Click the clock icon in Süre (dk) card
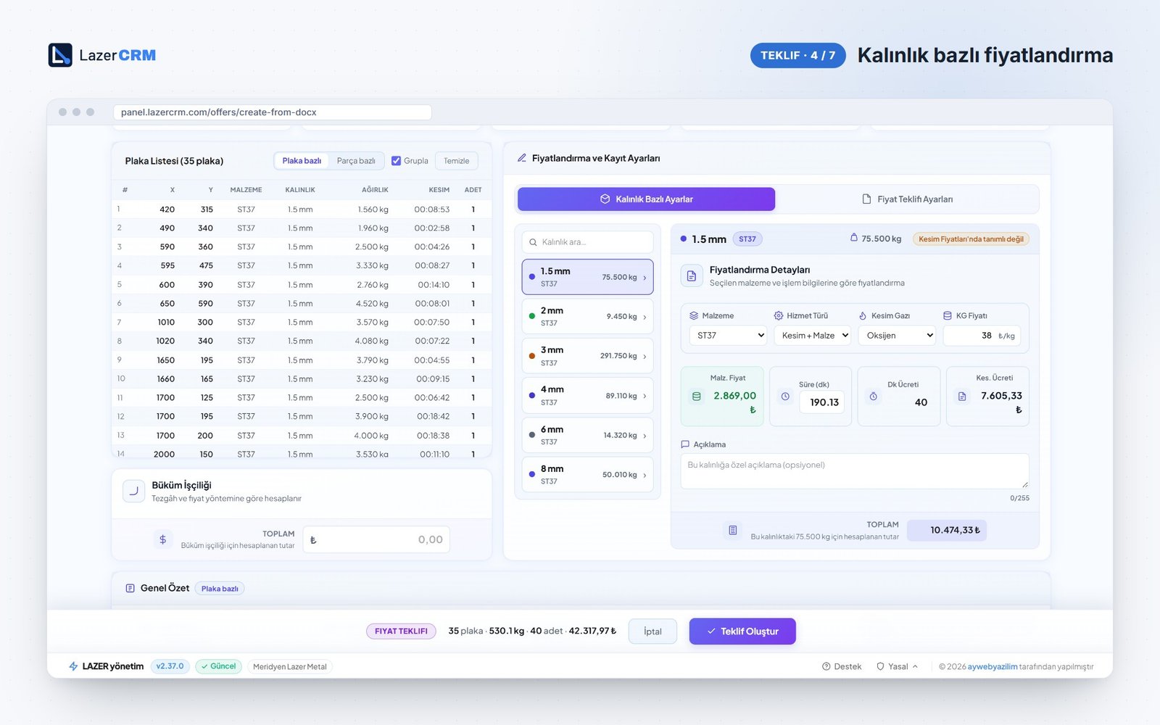This screenshot has height=725, width=1160. tap(785, 397)
